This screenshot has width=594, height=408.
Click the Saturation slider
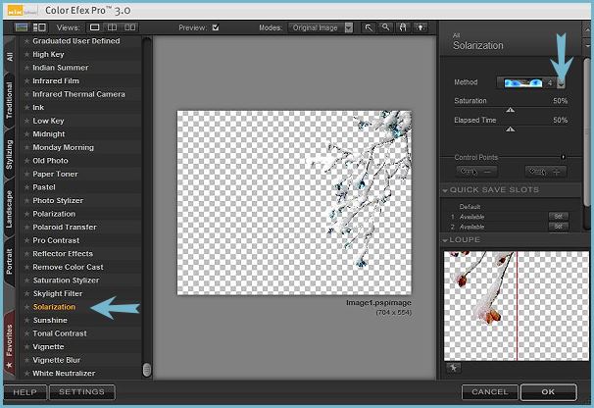(x=511, y=110)
